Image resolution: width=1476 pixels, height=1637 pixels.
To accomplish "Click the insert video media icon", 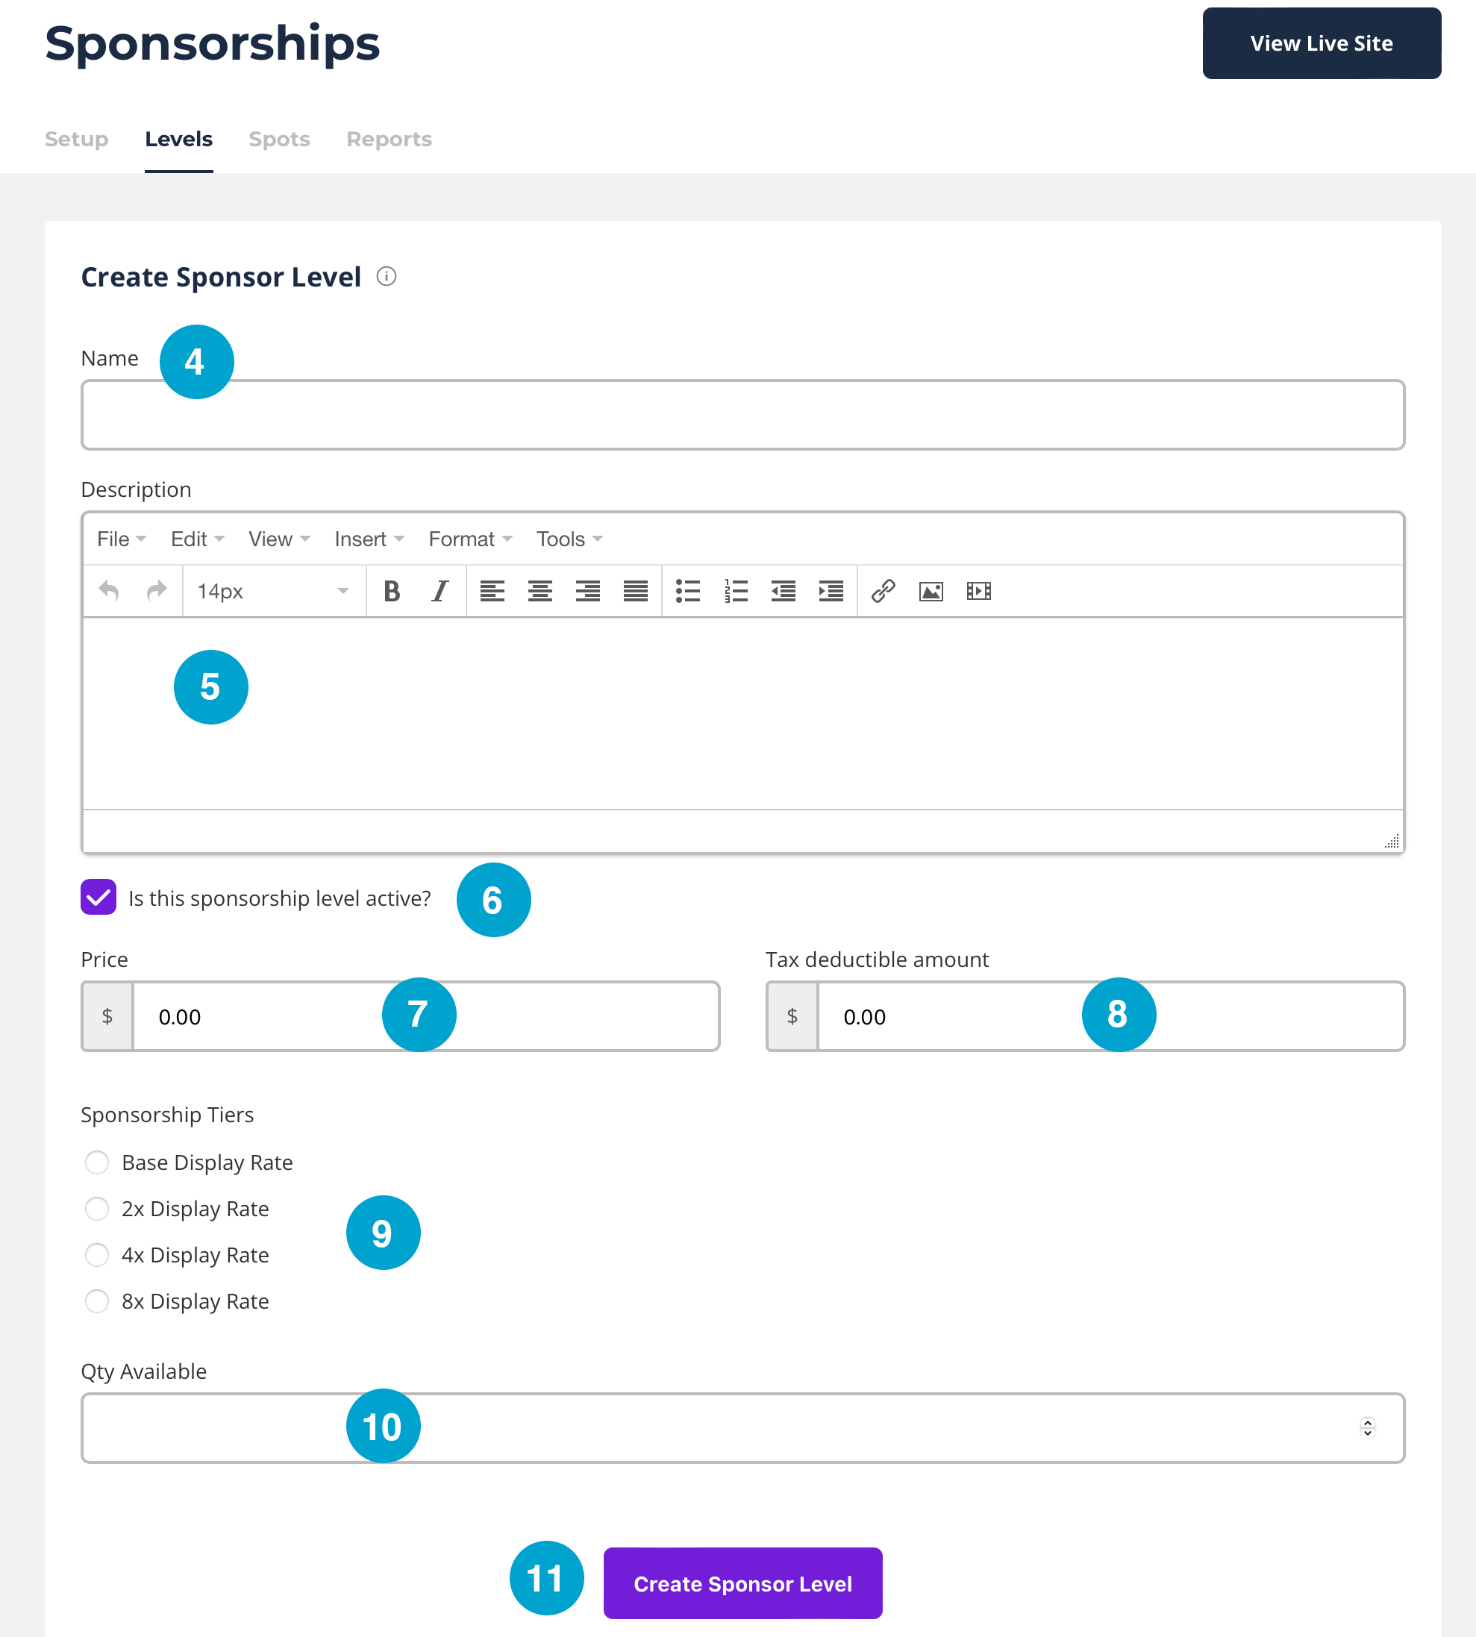I will [979, 591].
